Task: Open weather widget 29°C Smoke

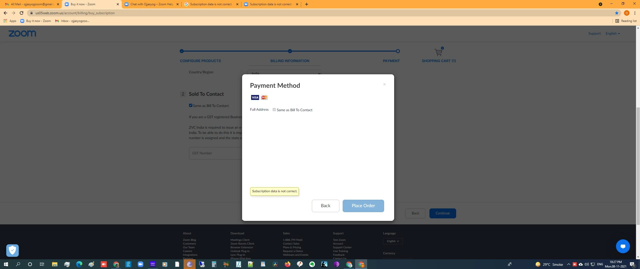Action: click(549, 265)
